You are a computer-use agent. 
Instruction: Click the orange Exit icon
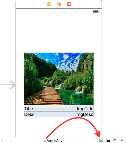[69, 4]
